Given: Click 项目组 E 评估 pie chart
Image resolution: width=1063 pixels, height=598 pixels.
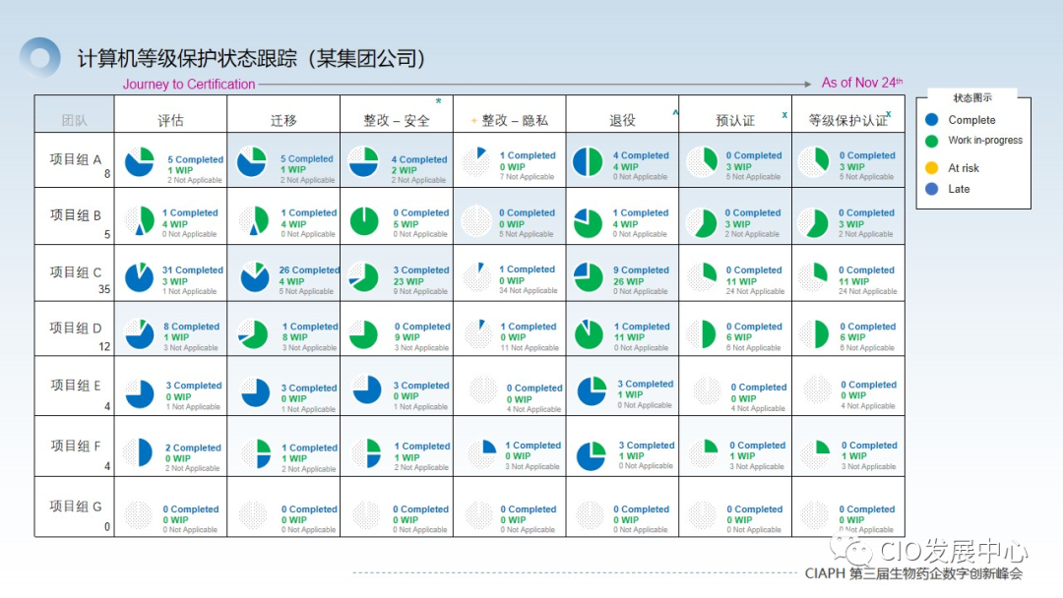Looking at the screenshot, I should tap(140, 394).
